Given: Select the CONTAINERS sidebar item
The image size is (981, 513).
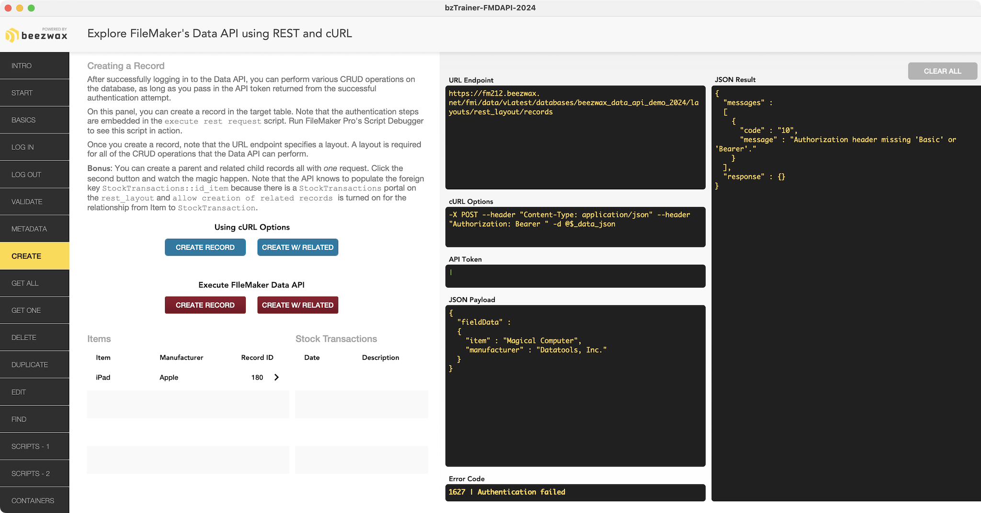Looking at the screenshot, I should pyautogui.click(x=34, y=501).
